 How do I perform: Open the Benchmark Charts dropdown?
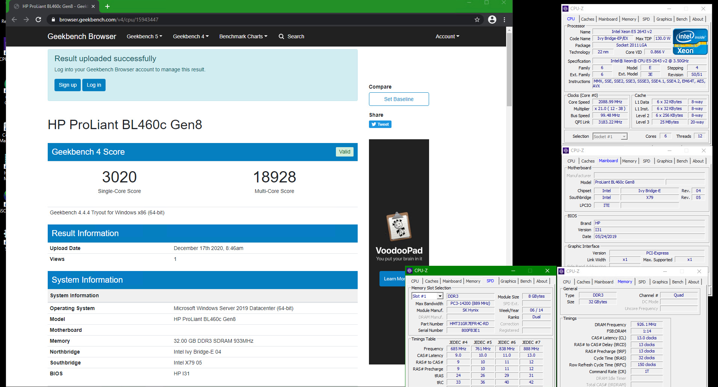pyautogui.click(x=243, y=36)
